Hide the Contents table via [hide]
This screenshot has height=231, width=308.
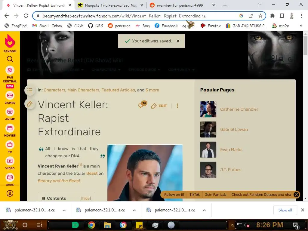click(x=86, y=199)
